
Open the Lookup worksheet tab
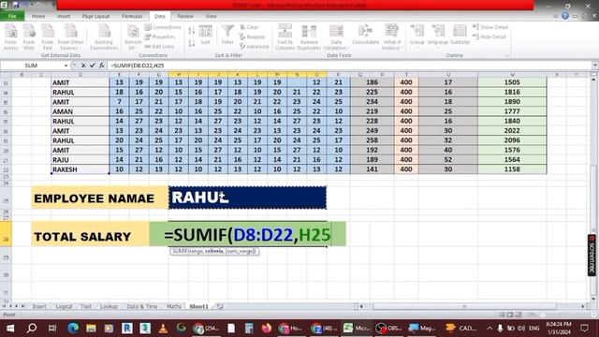coord(109,306)
